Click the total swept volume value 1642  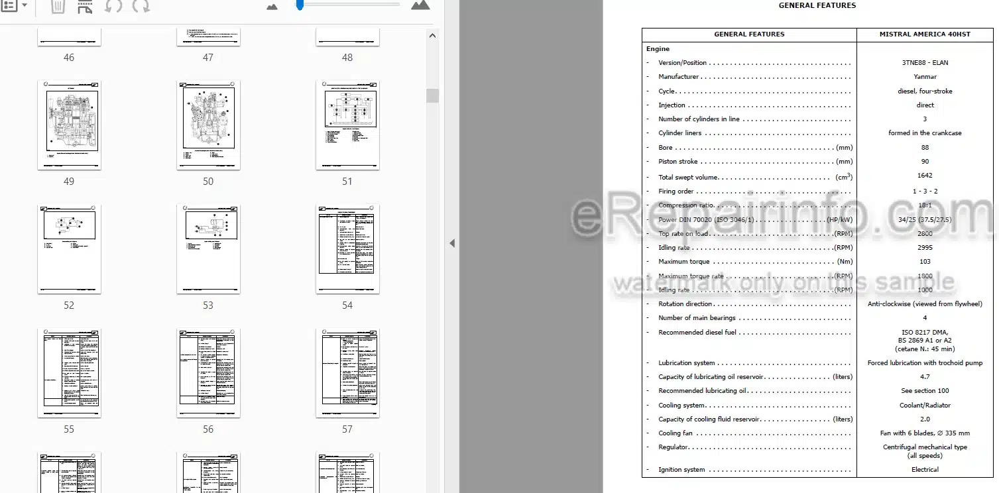pyautogui.click(x=925, y=176)
